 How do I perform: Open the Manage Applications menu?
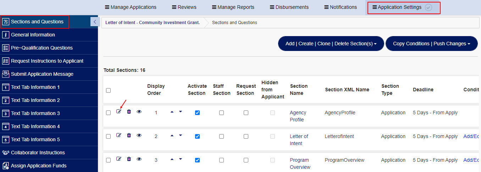click(130, 7)
